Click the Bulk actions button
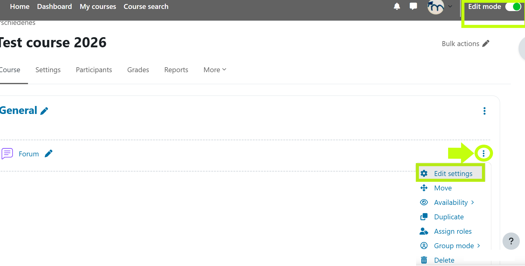525x266 pixels. [x=465, y=44]
